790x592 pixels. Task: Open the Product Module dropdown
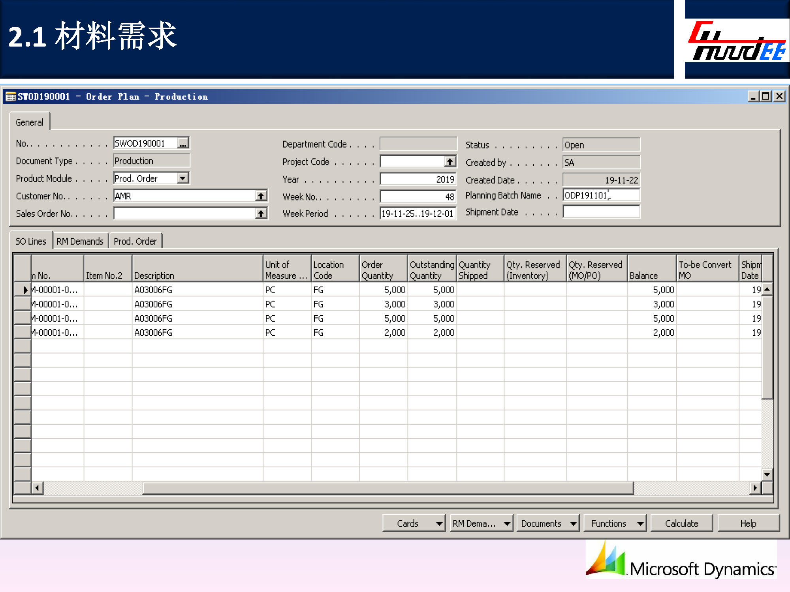tap(182, 178)
